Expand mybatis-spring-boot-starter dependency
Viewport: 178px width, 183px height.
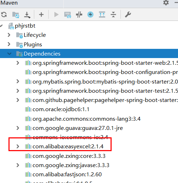[18, 81]
